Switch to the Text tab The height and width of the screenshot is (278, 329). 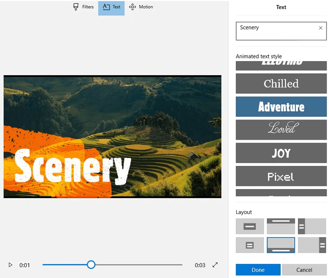(x=111, y=7)
